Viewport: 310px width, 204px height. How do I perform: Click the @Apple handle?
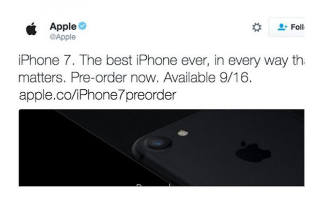click(62, 37)
